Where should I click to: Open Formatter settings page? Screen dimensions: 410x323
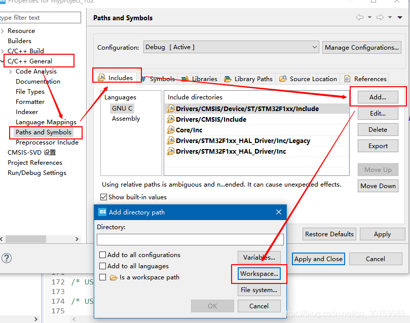(x=30, y=102)
